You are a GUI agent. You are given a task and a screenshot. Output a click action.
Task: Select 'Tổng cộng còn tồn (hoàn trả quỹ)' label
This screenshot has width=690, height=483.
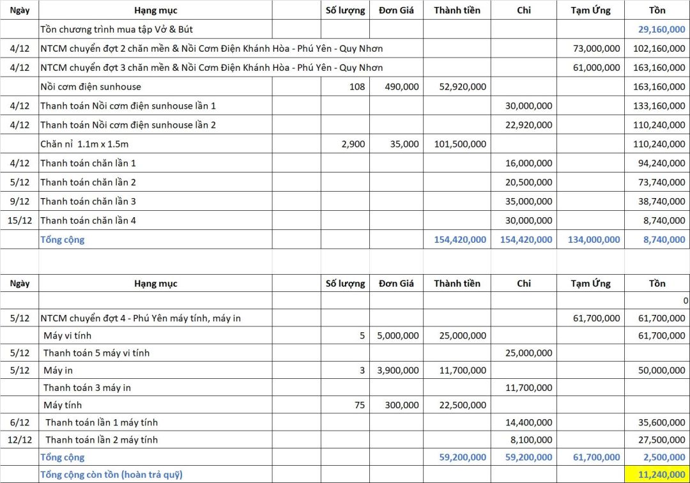coord(111,474)
